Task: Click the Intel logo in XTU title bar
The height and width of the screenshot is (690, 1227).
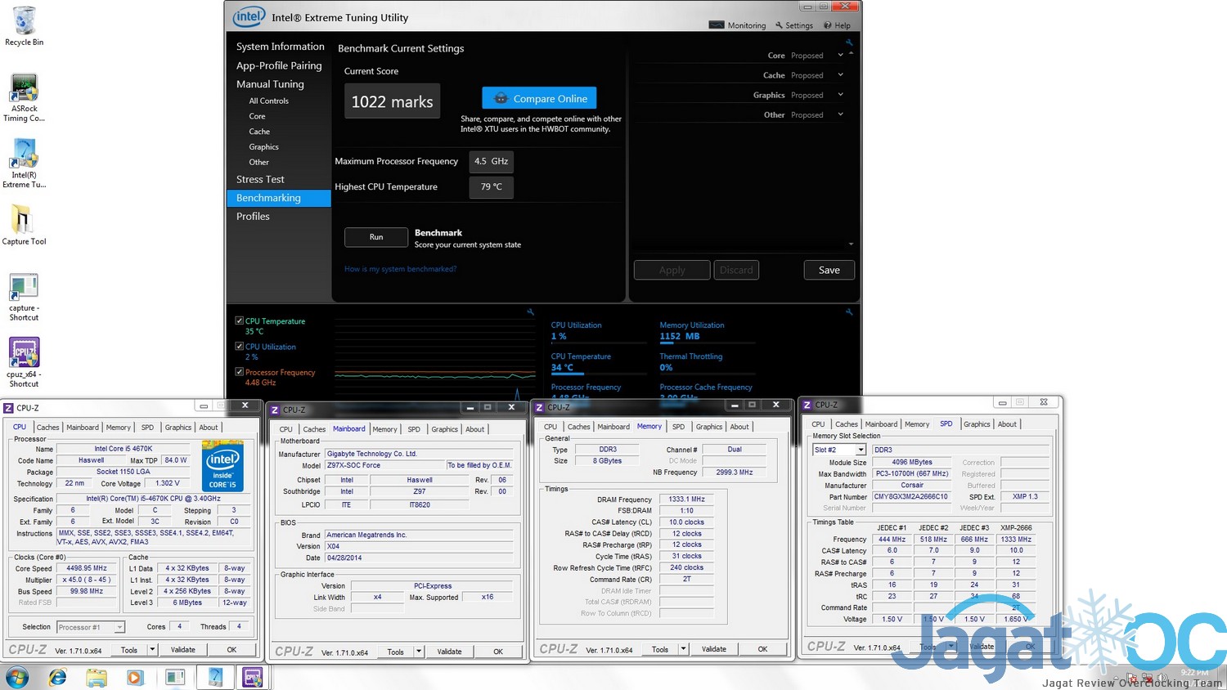Action: pyautogui.click(x=249, y=16)
